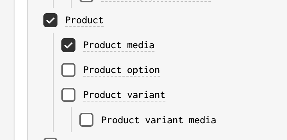The image size is (287, 140).
Task: Click the Product option label
Action: click(x=122, y=70)
